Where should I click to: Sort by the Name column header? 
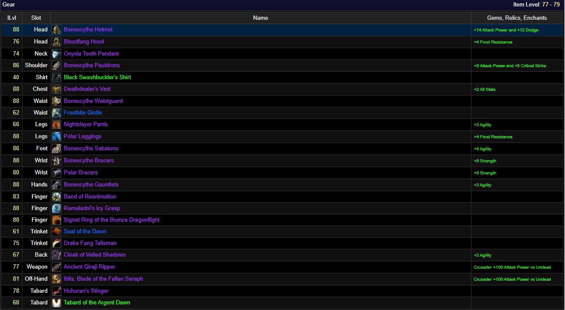coord(260,18)
